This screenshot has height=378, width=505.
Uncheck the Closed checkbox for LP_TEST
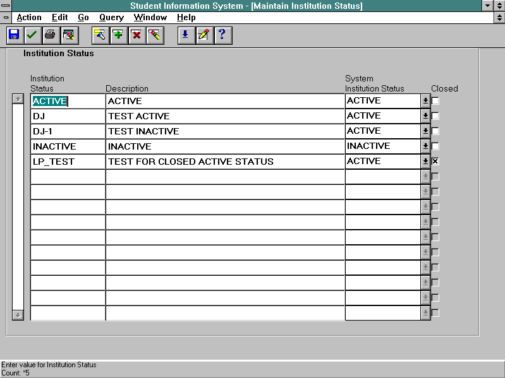pos(435,162)
